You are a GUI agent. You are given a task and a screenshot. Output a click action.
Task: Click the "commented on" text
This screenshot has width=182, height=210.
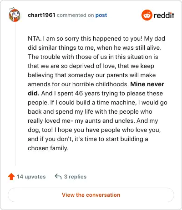(75, 15)
